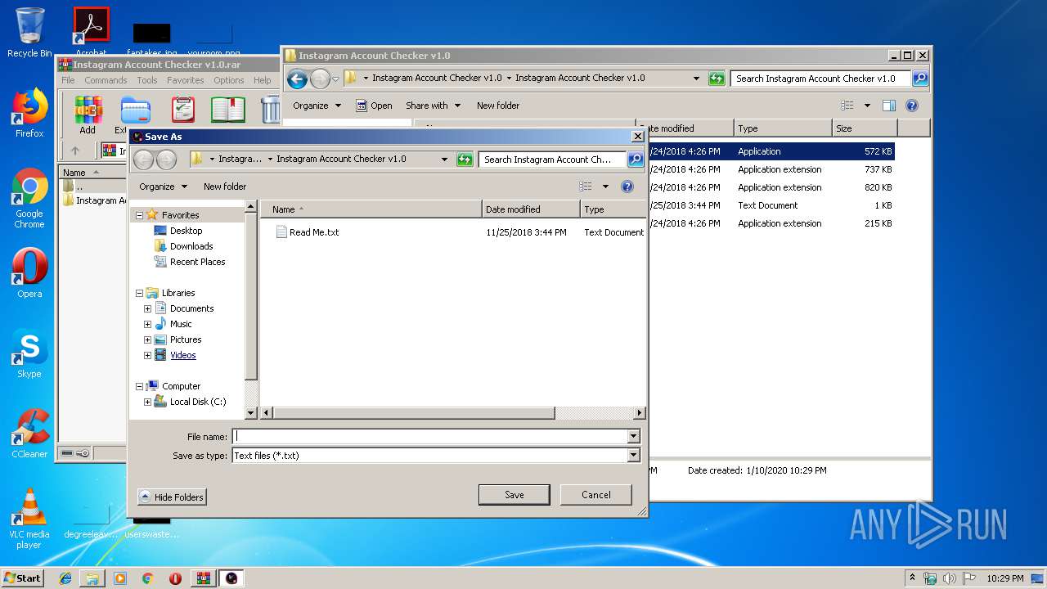This screenshot has width=1047, height=589.
Task: Open WinRAR Tools menu
Action: (x=147, y=80)
